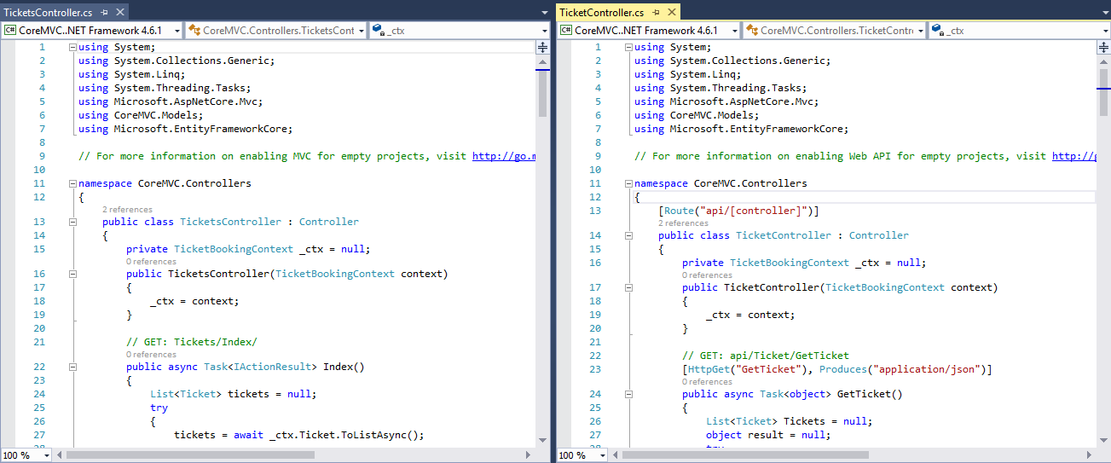The image size is (1111, 463).
Task: Collapse TicketsController constructor block
Action: pyautogui.click(x=72, y=274)
